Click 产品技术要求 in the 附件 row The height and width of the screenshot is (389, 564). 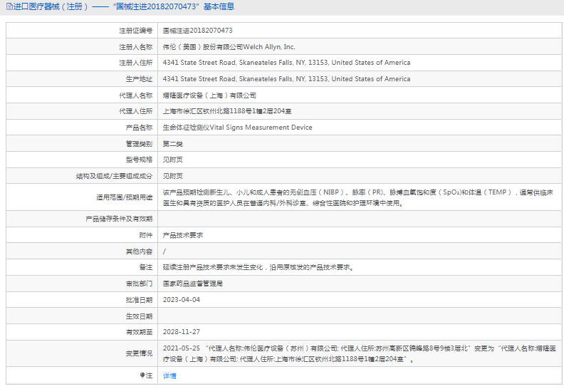183,234
